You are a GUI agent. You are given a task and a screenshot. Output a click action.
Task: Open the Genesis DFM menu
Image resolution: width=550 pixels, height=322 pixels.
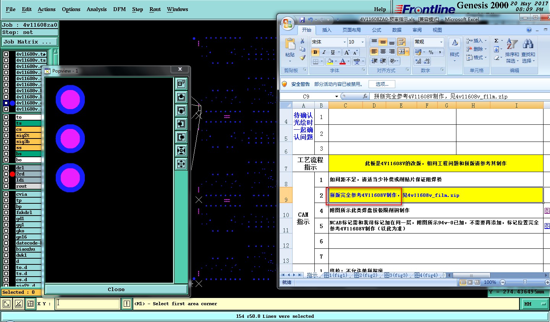coord(120,9)
